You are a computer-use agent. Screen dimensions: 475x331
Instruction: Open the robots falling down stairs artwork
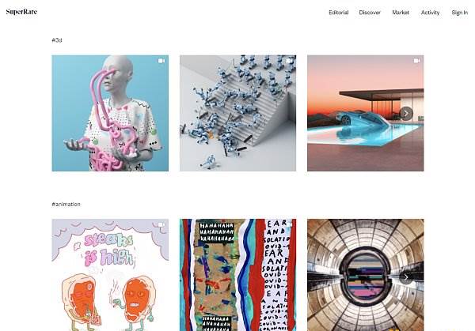[x=237, y=113]
